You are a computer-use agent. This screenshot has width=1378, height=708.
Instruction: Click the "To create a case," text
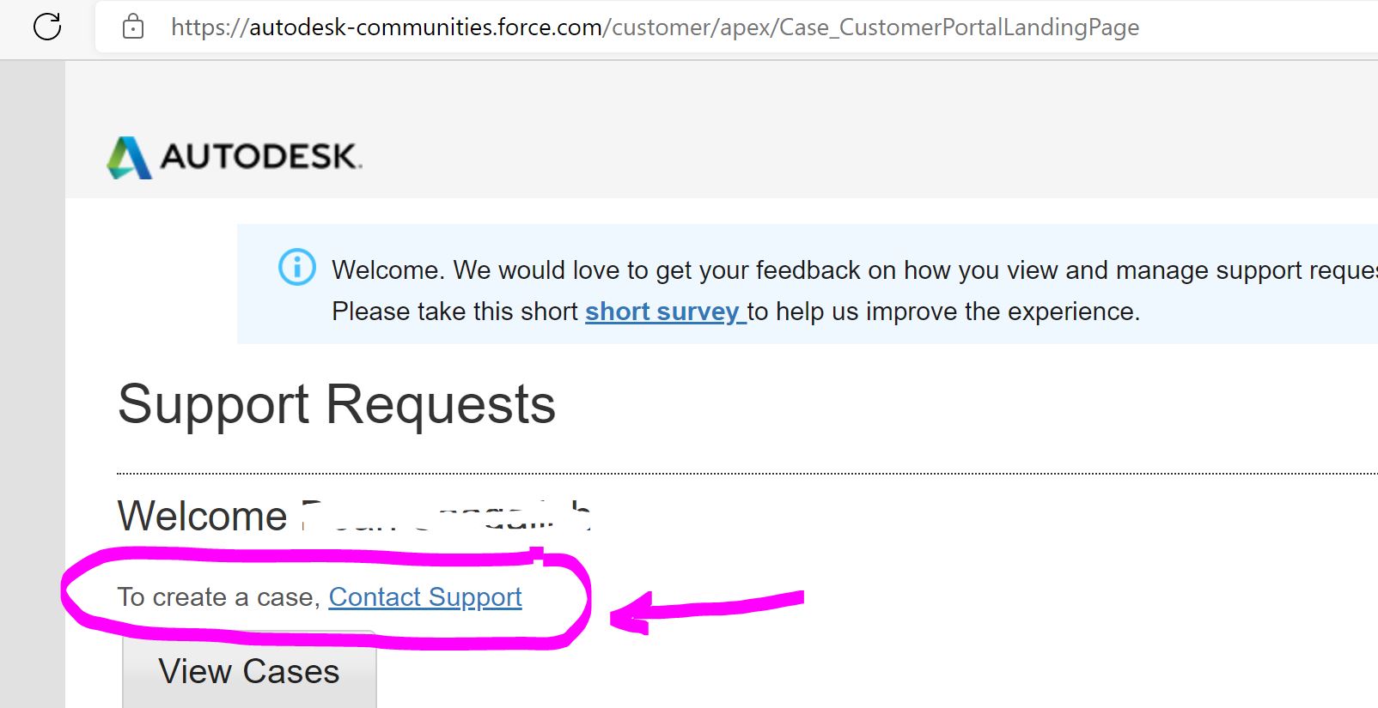(x=218, y=596)
